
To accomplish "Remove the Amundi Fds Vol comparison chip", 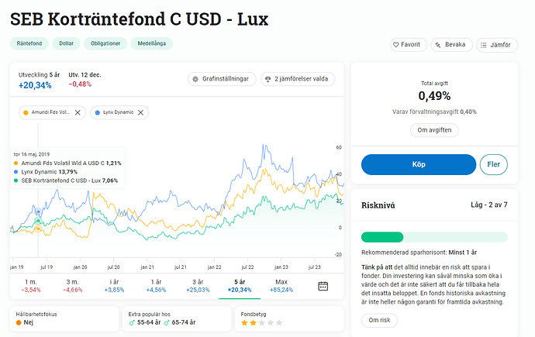I will pyautogui.click(x=78, y=112).
